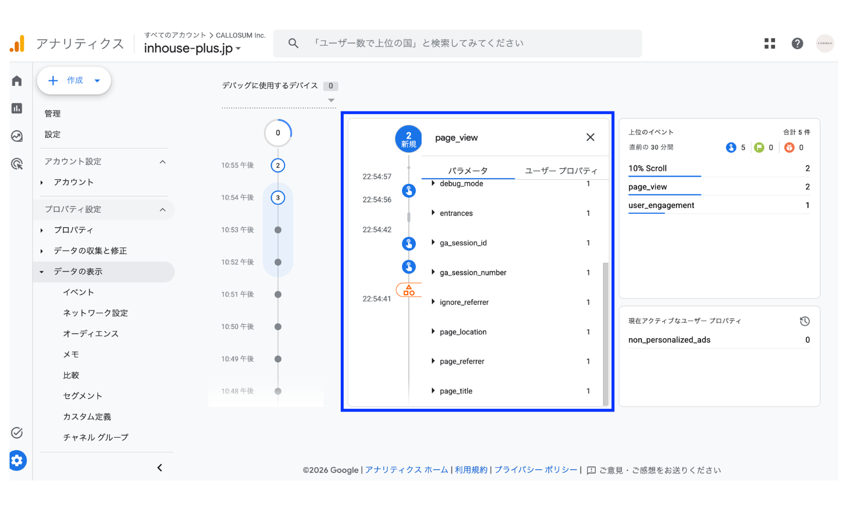Click the search input field

(x=457, y=44)
